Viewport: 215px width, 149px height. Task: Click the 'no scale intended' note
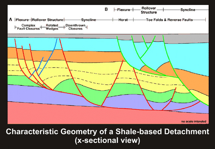point(194,122)
